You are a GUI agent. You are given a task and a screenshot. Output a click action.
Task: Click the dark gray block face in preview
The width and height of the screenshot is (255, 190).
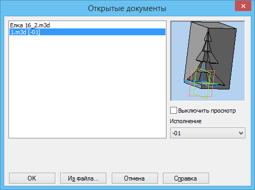[223, 53]
